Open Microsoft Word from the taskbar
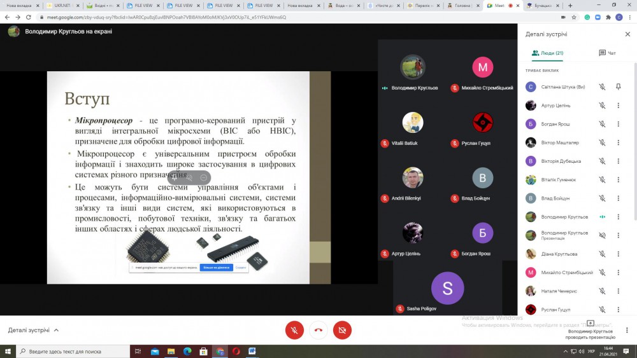The image size is (637, 358). (252, 351)
